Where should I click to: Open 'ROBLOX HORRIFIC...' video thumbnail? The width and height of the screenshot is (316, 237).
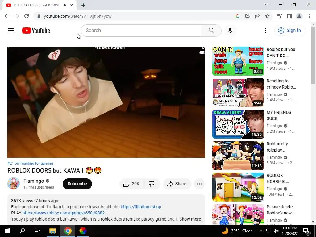point(238,187)
